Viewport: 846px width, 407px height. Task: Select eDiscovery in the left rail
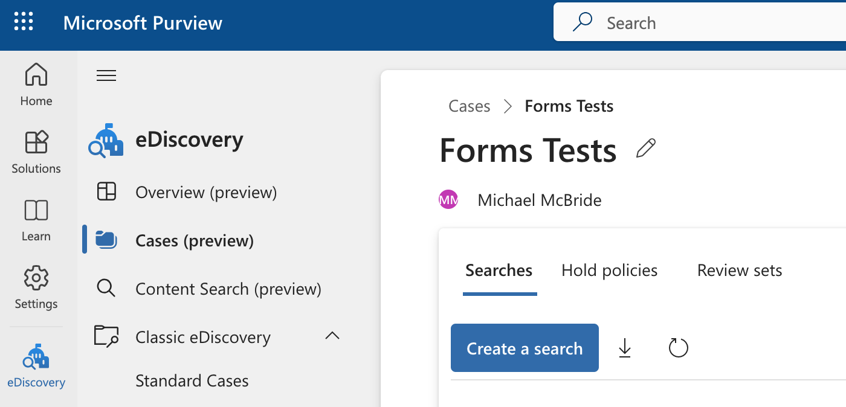(x=36, y=366)
